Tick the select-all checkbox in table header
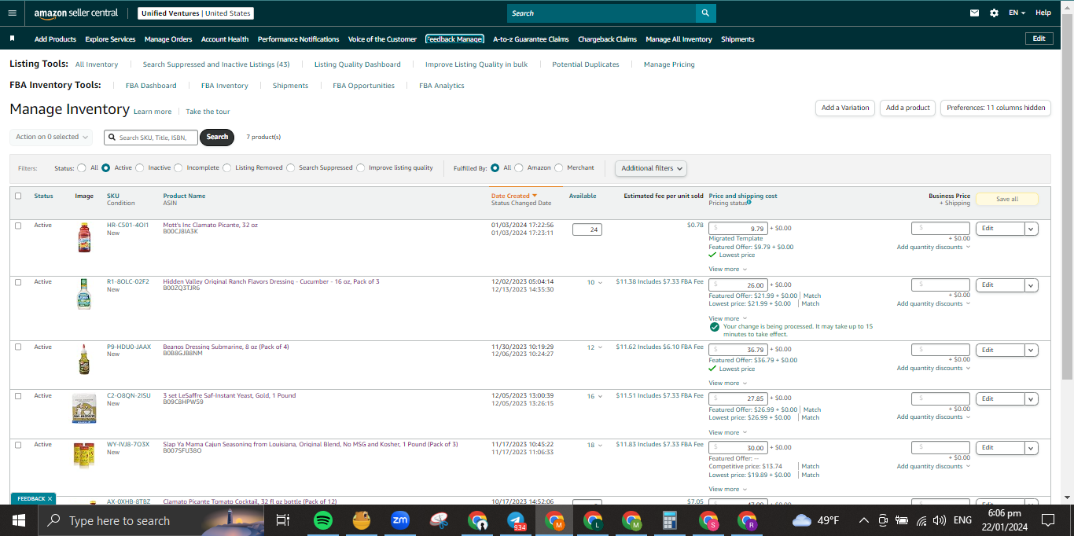Viewport: 1074px width, 536px height. click(18, 196)
